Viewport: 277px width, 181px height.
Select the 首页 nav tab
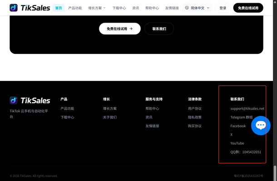(59, 8)
